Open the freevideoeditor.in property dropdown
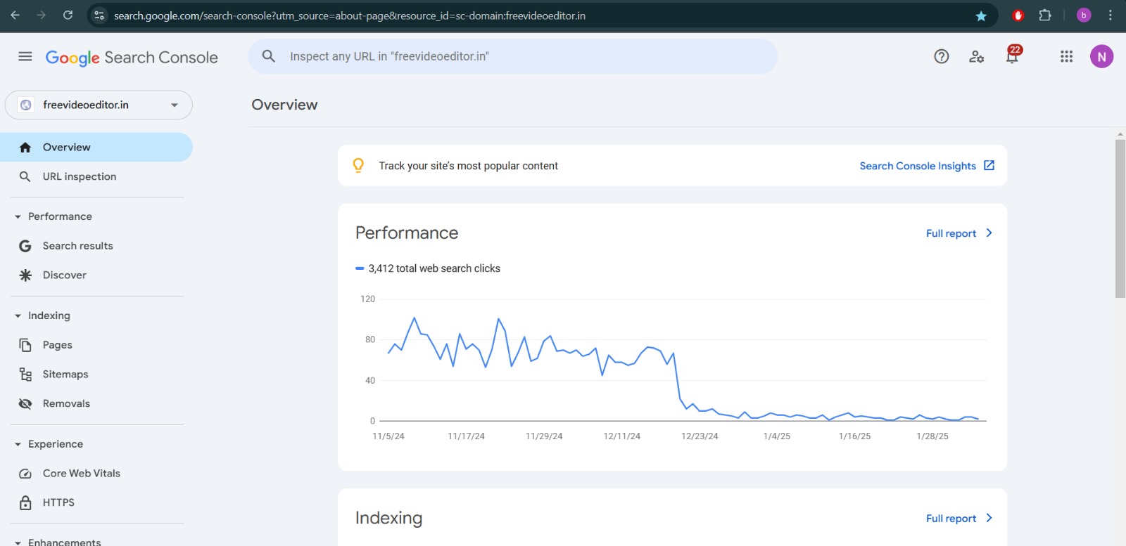This screenshot has height=546, width=1126. tap(99, 105)
